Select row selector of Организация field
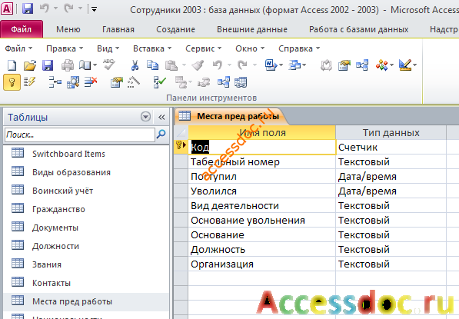 [x=181, y=264]
